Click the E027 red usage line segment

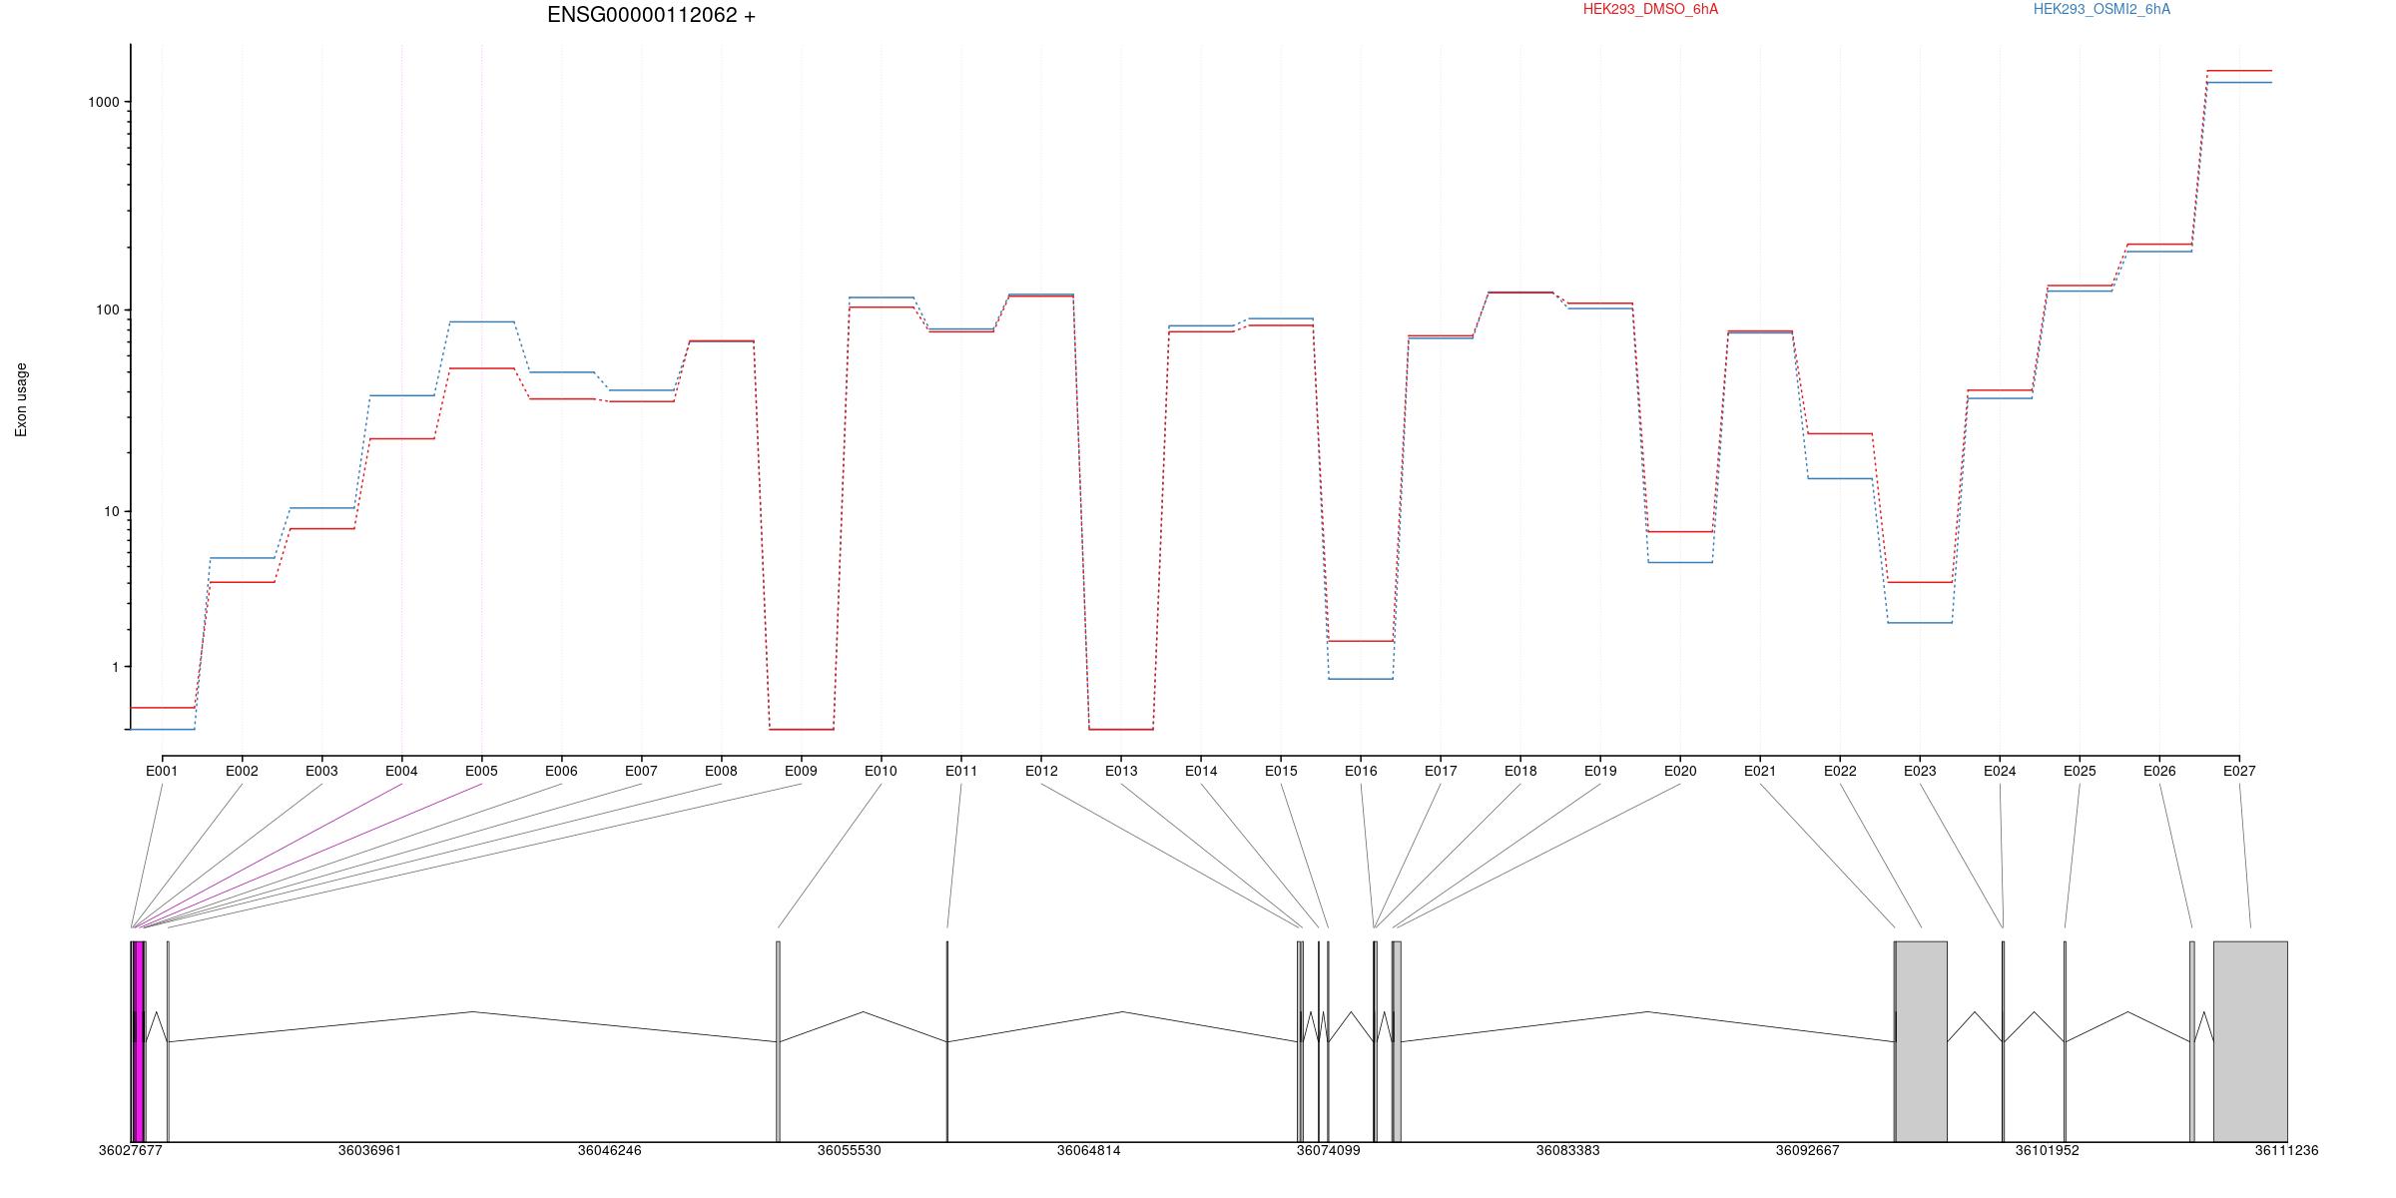pyautogui.click(x=2239, y=71)
